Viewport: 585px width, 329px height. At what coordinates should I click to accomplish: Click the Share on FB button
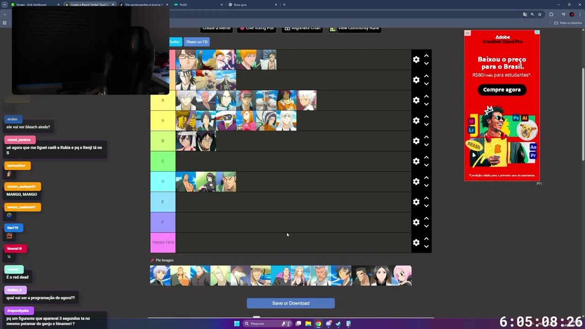coord(197,42)
